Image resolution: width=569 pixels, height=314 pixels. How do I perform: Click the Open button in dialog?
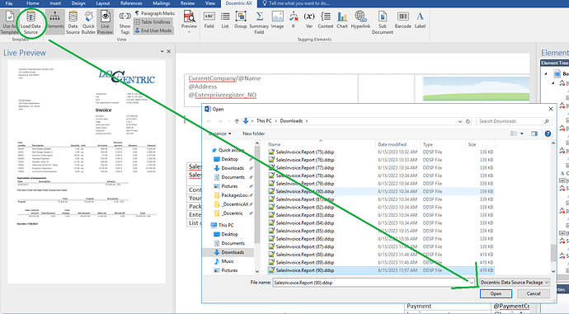496,293
